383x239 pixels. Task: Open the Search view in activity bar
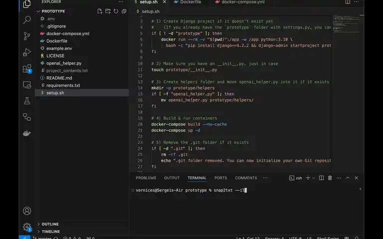(27, 20)
